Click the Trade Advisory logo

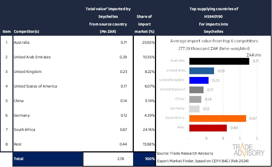click(248, 150)
